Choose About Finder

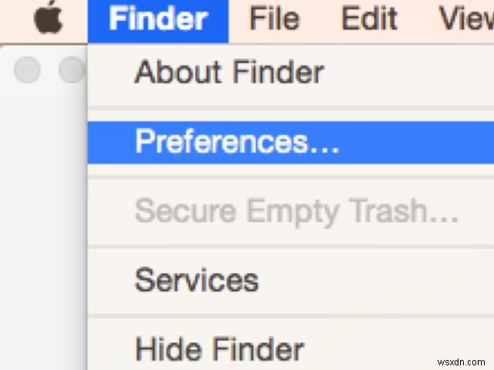click(x=228, y=72)
